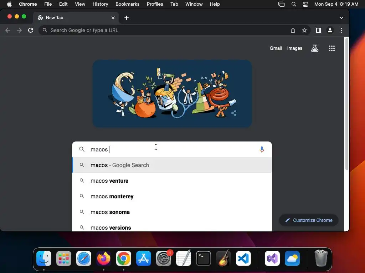Open the Apple menu
This screenshot has height=273, width=365.
click(x=9, y=4)
